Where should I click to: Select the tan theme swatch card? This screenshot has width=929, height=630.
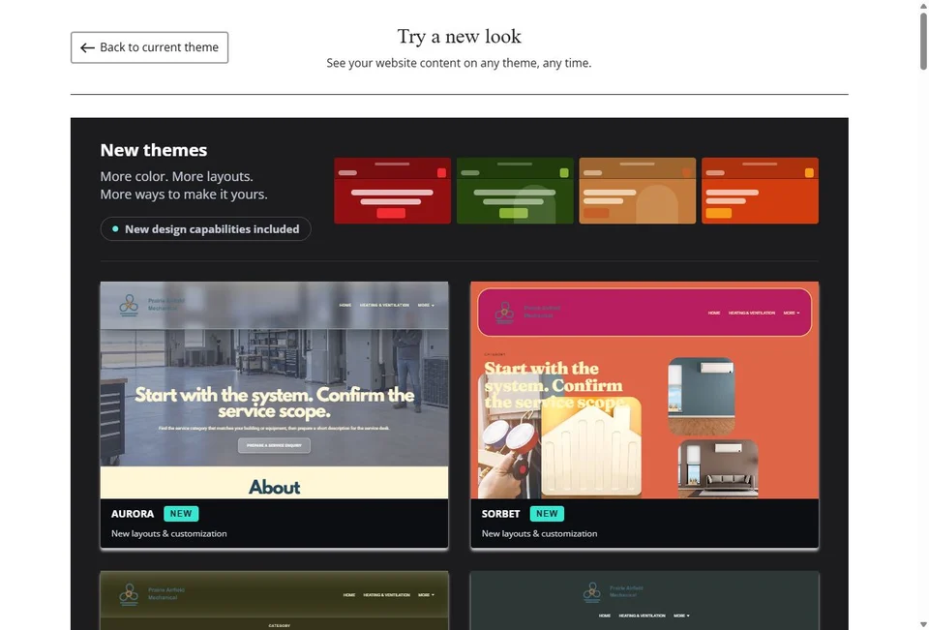point(638,191)
